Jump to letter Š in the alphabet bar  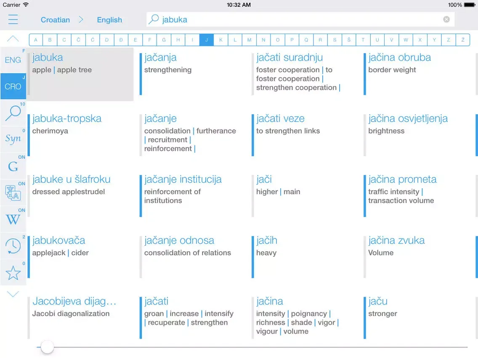coord(349,40)
